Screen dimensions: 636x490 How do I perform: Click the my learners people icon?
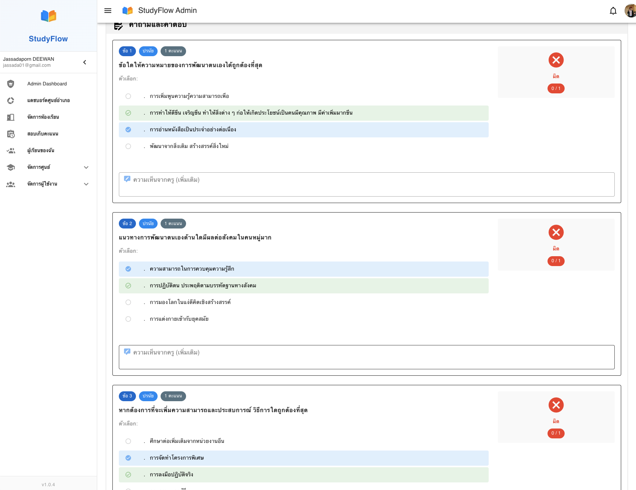point(11,151)
